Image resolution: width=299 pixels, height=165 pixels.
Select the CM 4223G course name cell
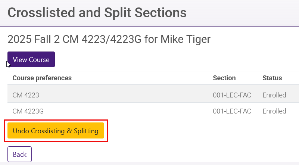pos(28,111)
